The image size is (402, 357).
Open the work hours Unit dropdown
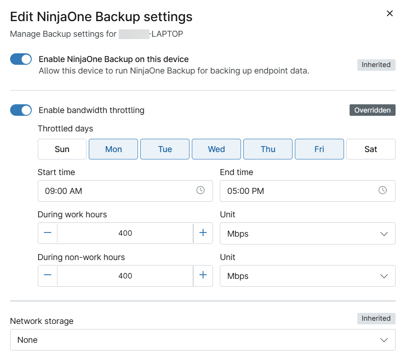[307, 233]
